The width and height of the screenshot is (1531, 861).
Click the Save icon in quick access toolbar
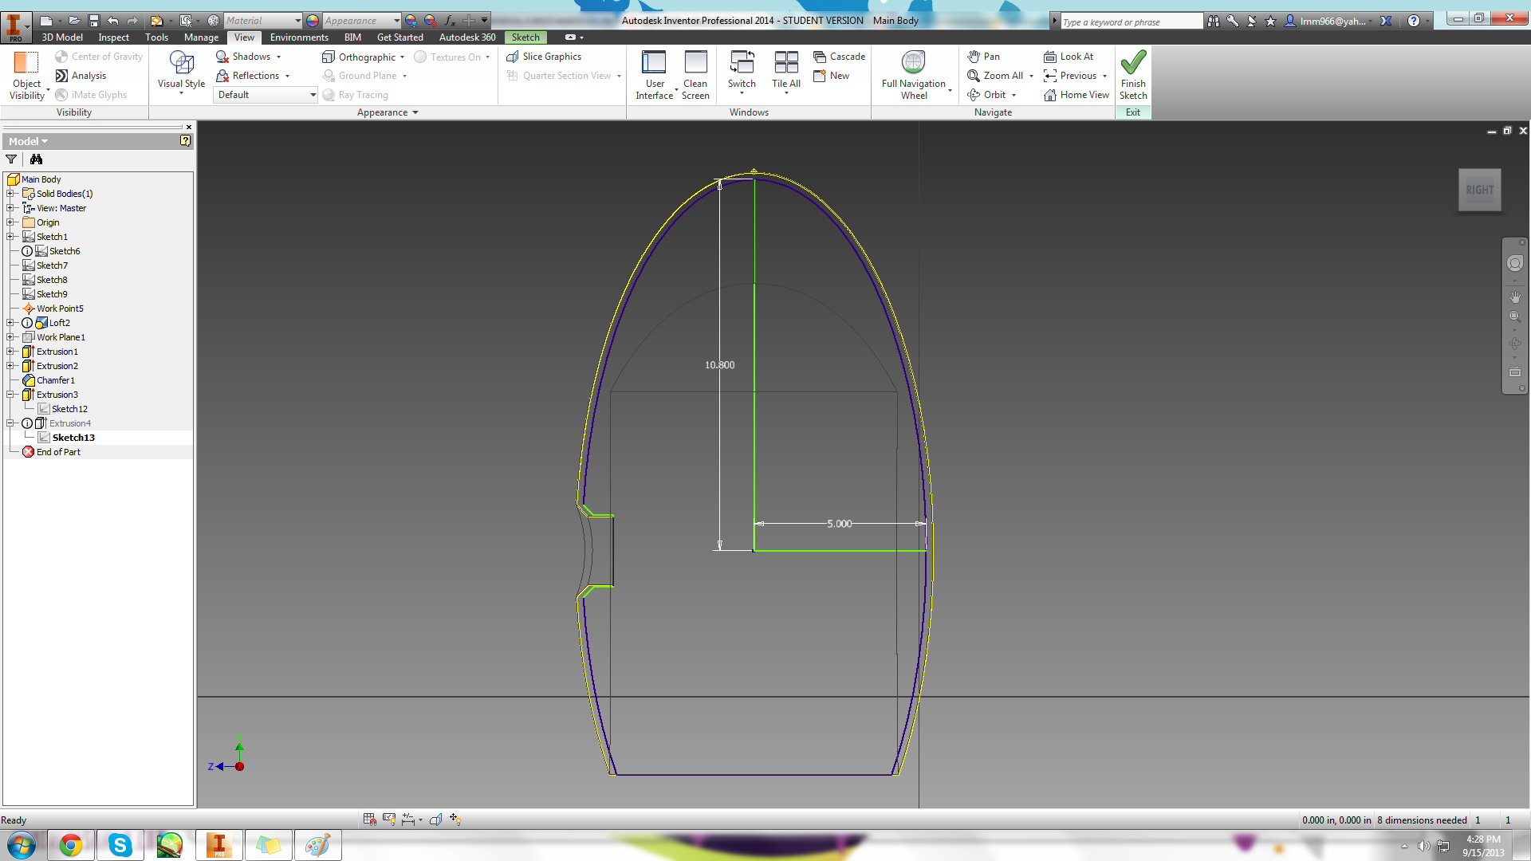pos(93,21)
